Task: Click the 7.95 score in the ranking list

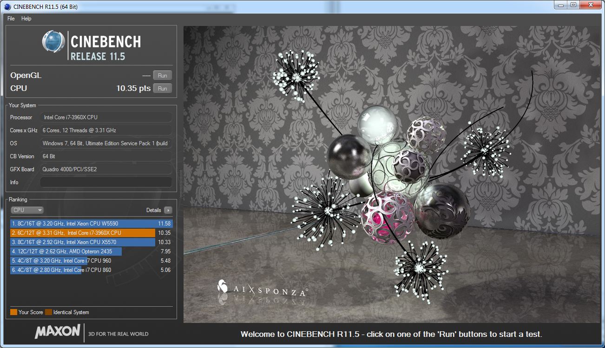Action: click(165, 251)
